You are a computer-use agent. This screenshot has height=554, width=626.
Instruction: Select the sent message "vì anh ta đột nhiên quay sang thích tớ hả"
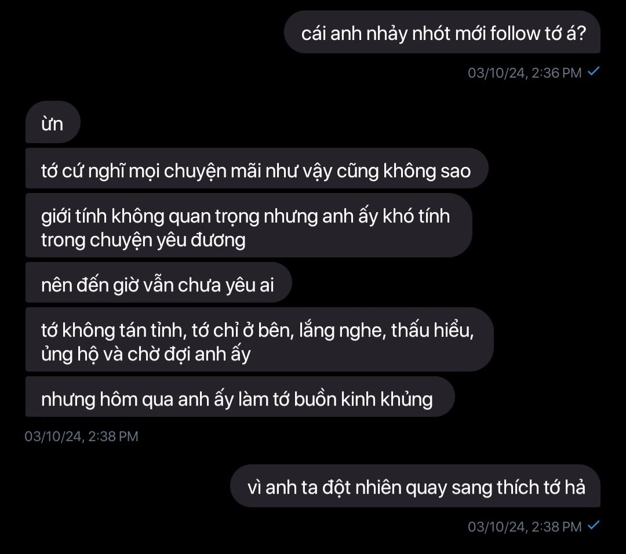(415, 486)
